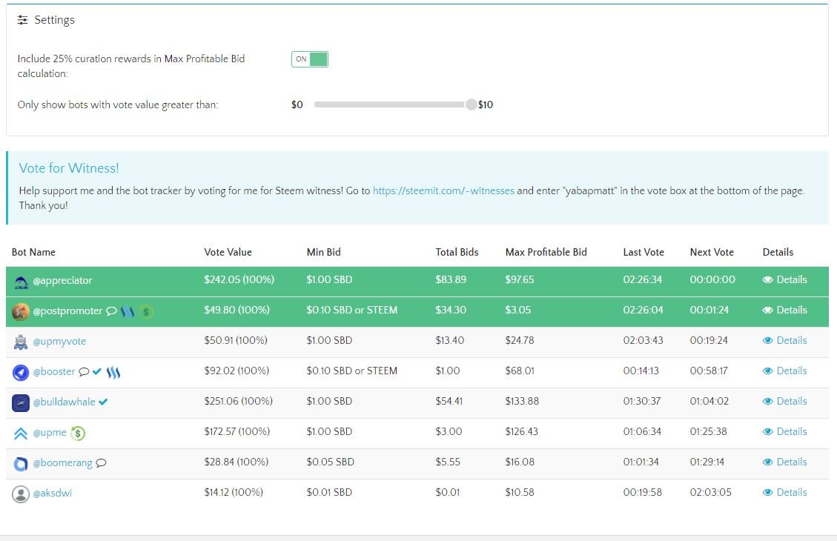Open the @aksdwi bot name link
837x541 pixels.
[x=53, y=494]
